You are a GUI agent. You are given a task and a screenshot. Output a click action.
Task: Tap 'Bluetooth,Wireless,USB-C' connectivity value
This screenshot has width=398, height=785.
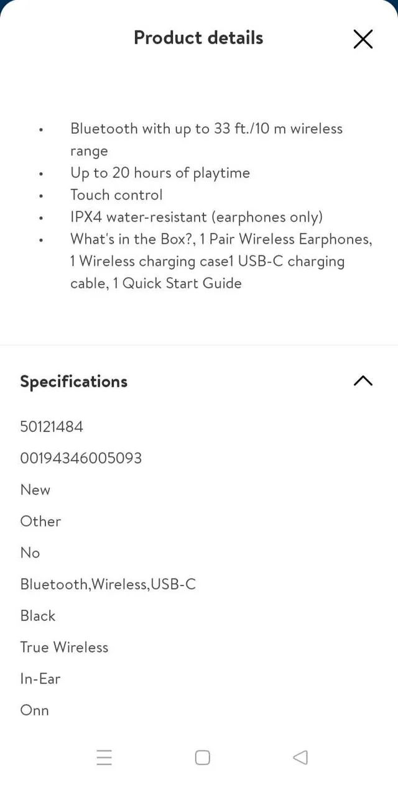click(108, 584)
